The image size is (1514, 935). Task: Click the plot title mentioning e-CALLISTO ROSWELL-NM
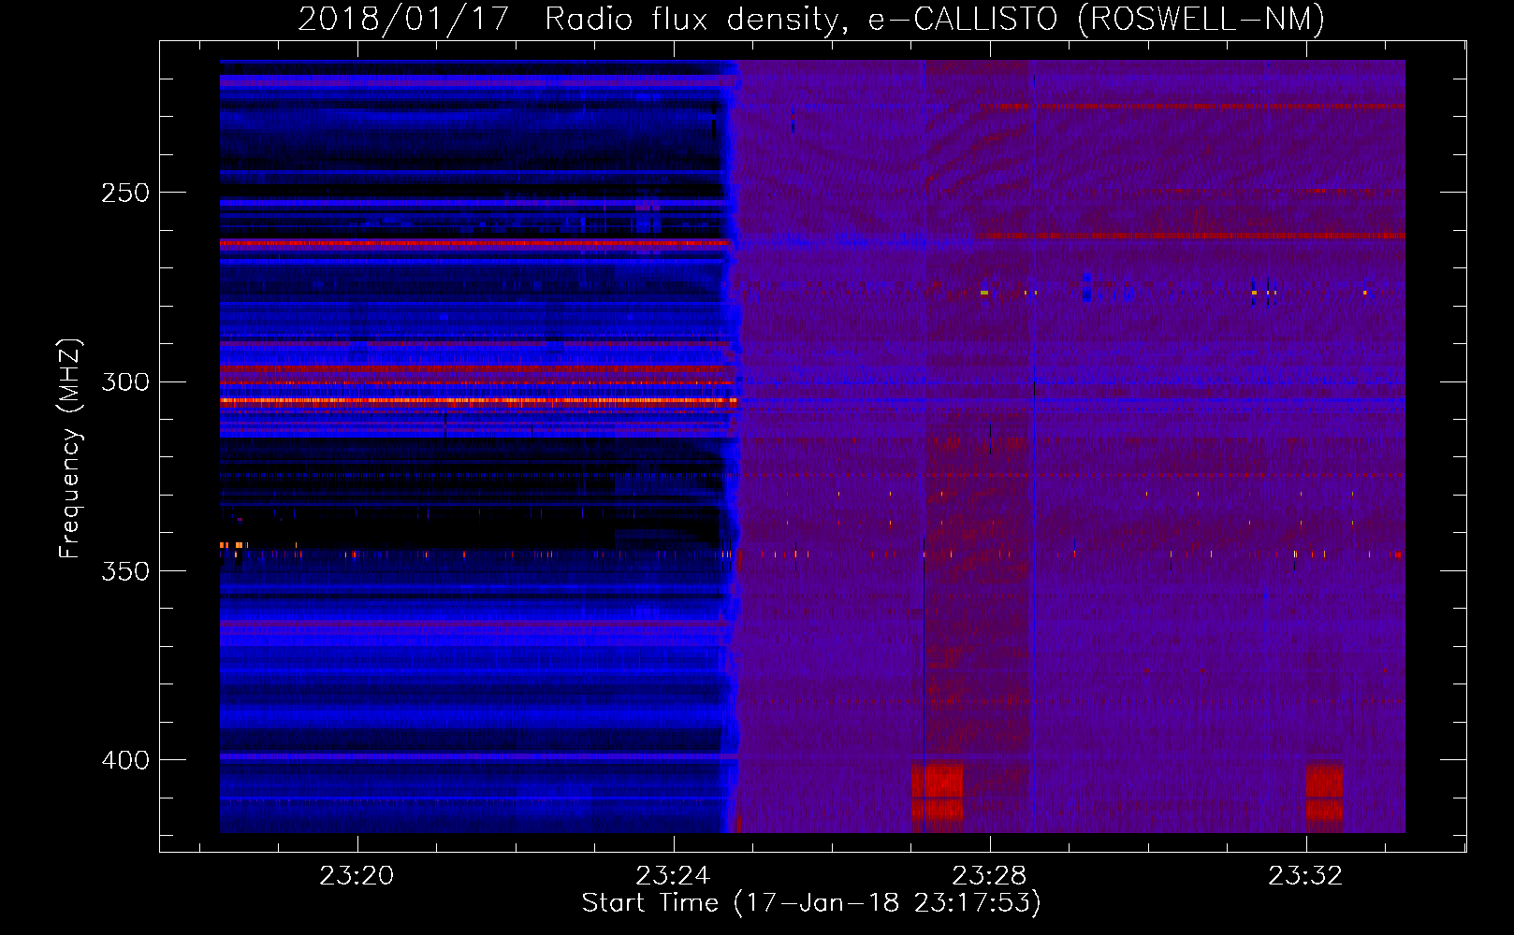[x=811, y=19]
